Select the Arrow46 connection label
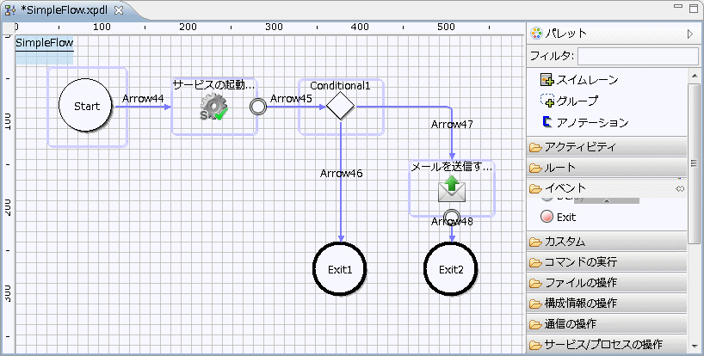 341,173
